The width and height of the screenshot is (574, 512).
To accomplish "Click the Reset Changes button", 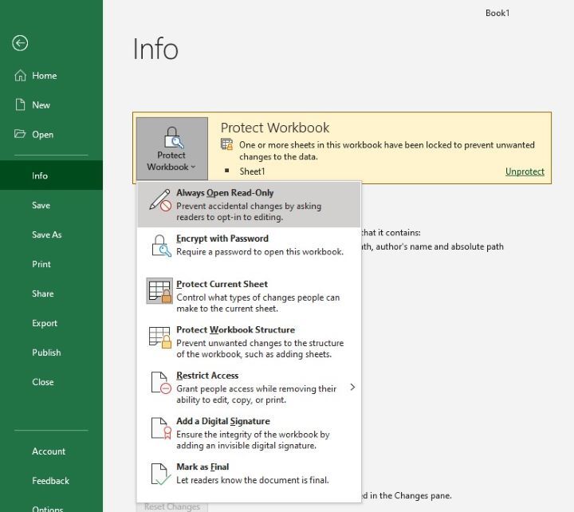I will 172,507.
